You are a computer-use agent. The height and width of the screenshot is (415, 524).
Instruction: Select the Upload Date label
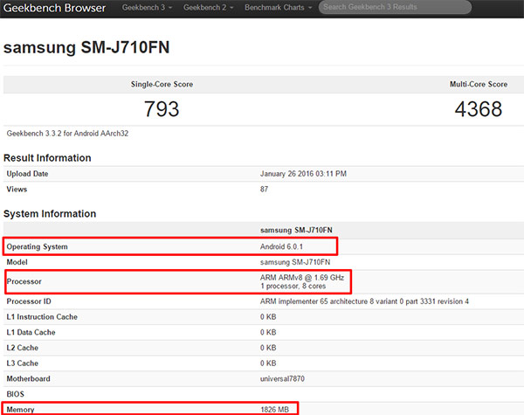pos(27,174)
